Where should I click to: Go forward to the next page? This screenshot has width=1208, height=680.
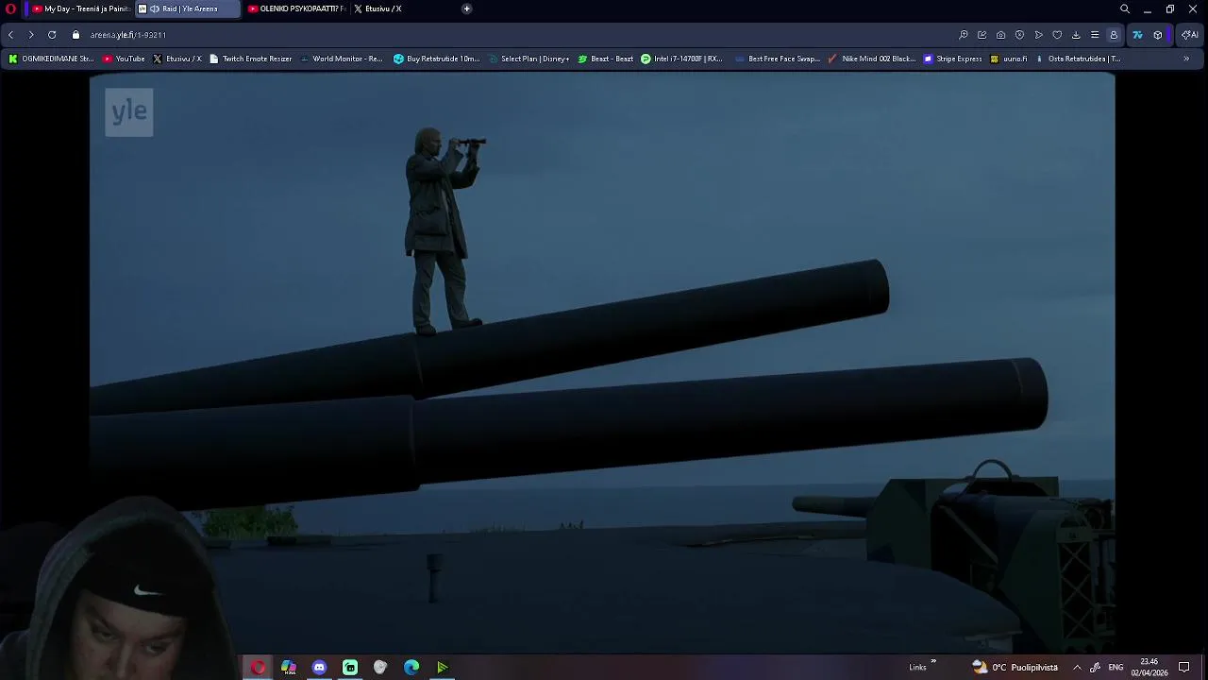click(31, 35)
